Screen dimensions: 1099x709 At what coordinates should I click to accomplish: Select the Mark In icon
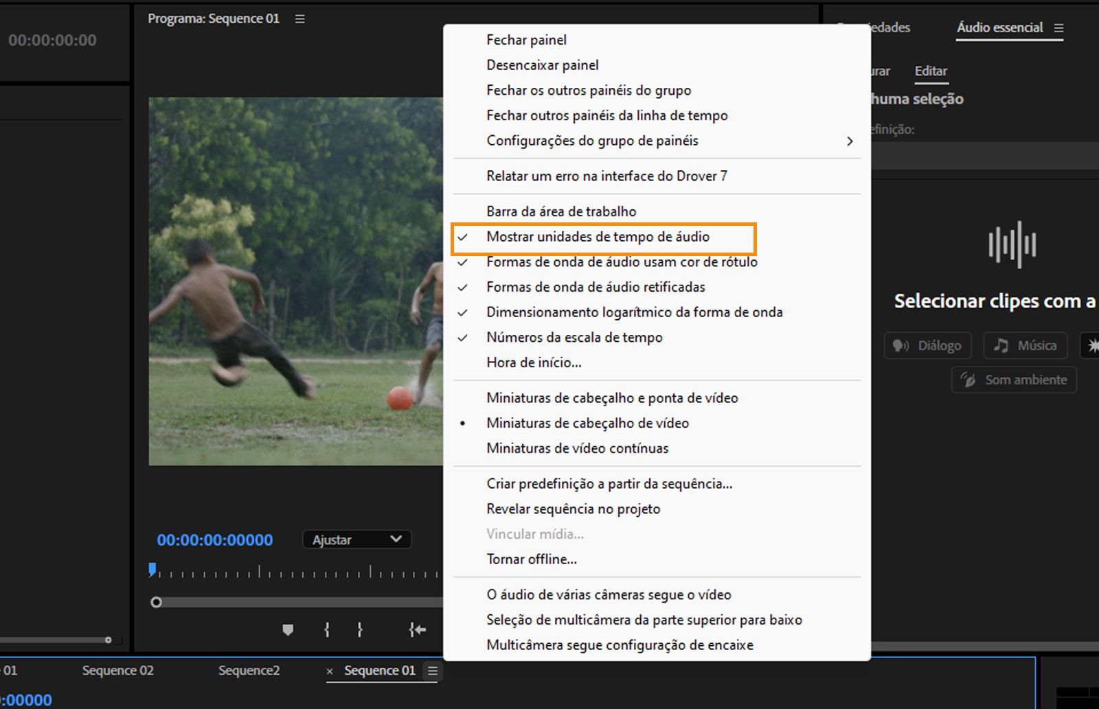coord(326,629)
